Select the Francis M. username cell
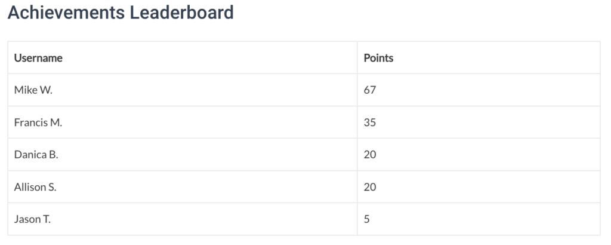The width and height of the screenshot is (611, 245). (x=183, y=122)
